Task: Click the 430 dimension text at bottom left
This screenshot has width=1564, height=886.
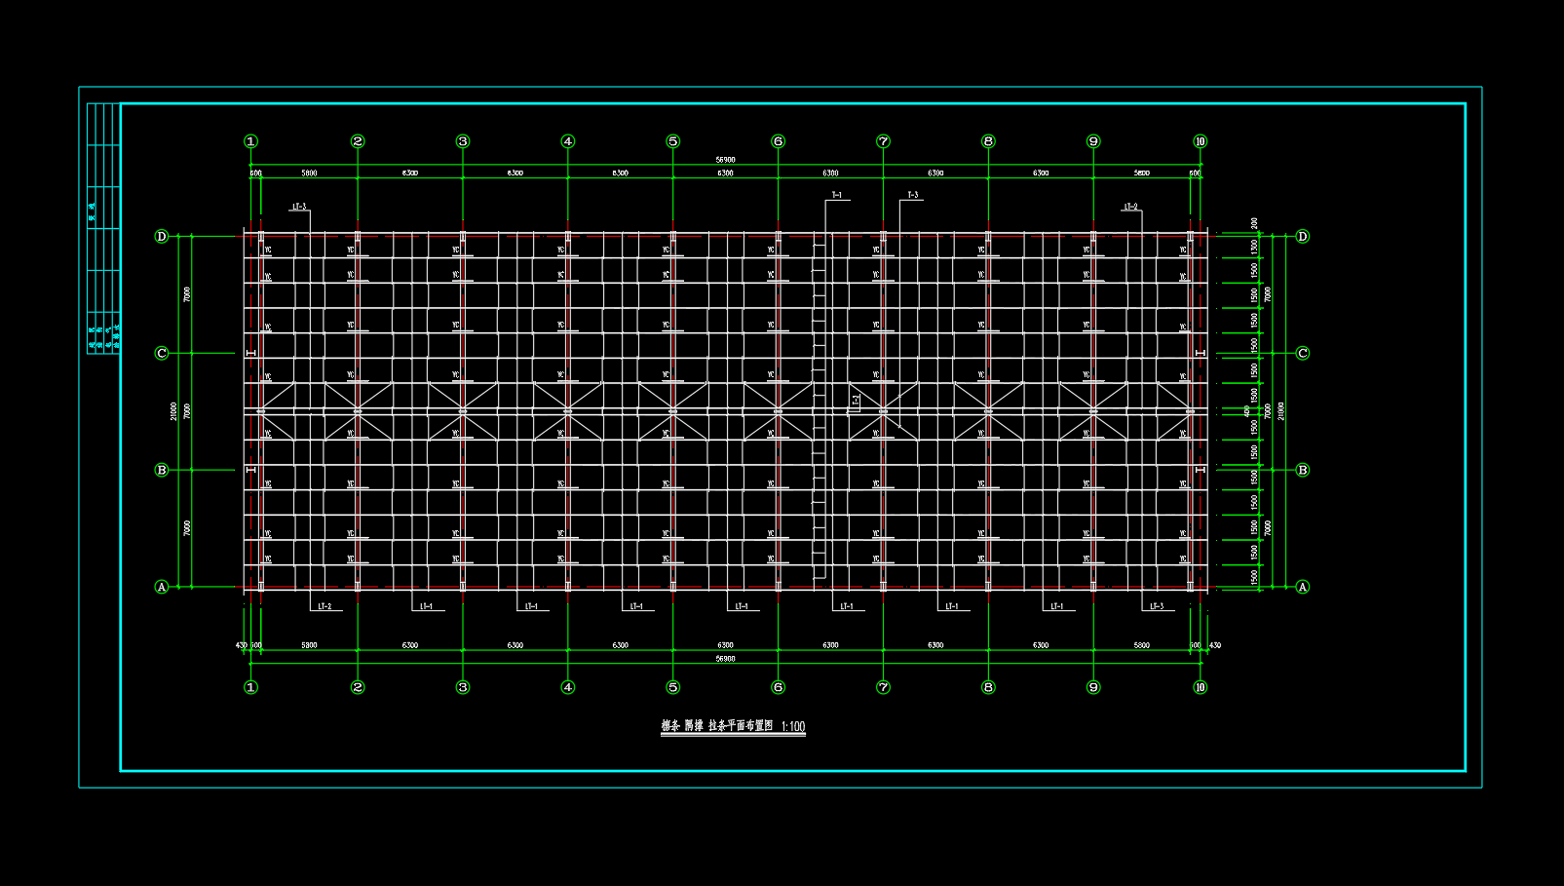Action: (x=241, y=645)
